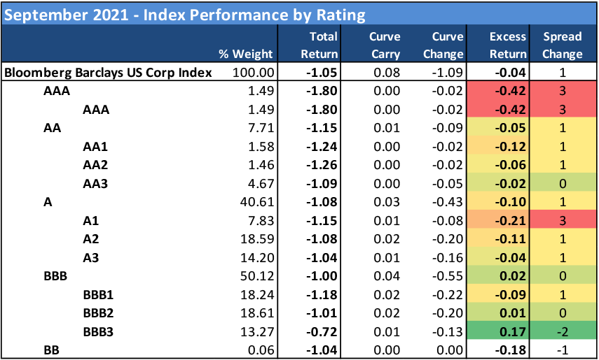Select the AA rating group row label
This screenshot has height=360, width=599.
(52, 128)
